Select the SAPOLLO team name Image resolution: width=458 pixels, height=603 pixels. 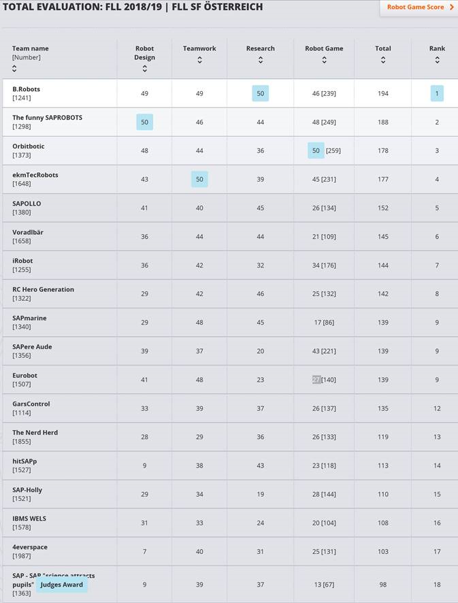(x=27, y=203)
